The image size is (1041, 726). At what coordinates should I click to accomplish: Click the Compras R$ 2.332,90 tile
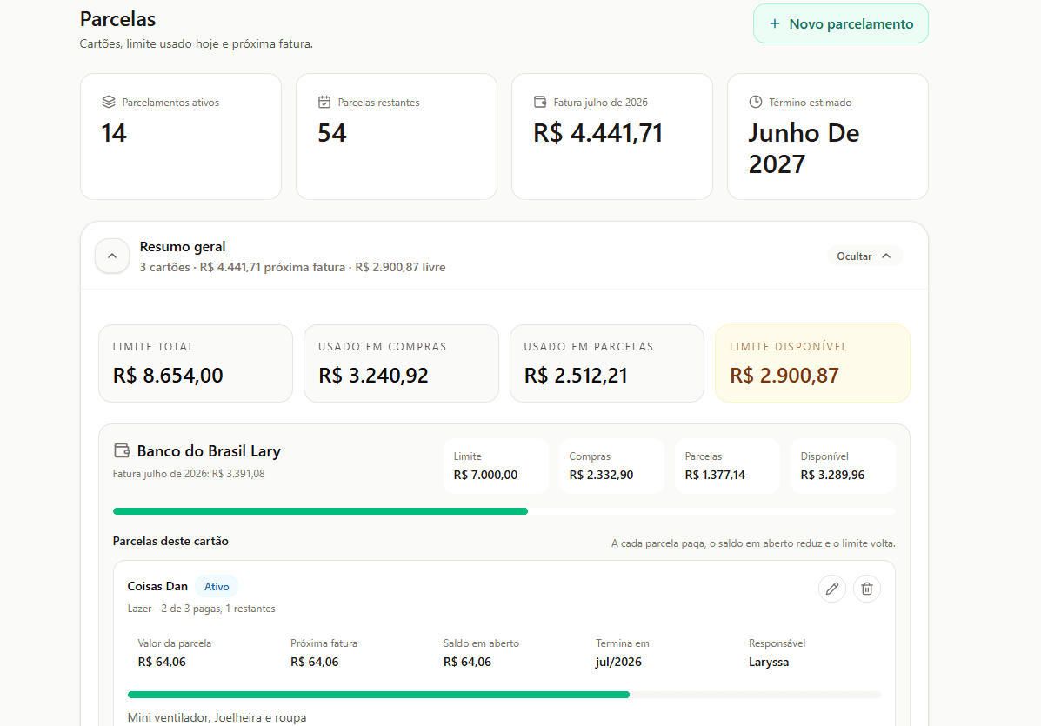[x=611, y=466]
